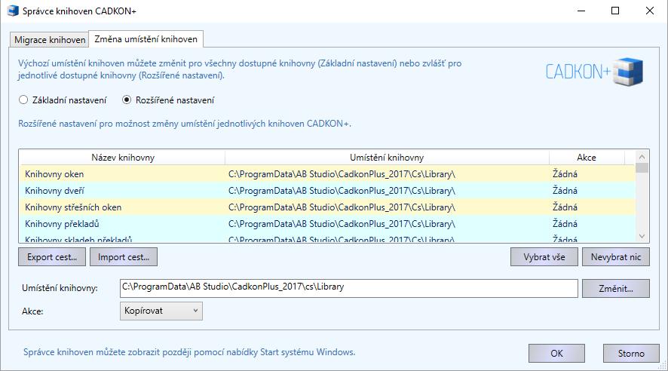Viewport: 668px width, 371px height.
Task: Select the Knihovny dveří row
Action: pos(327,190)
